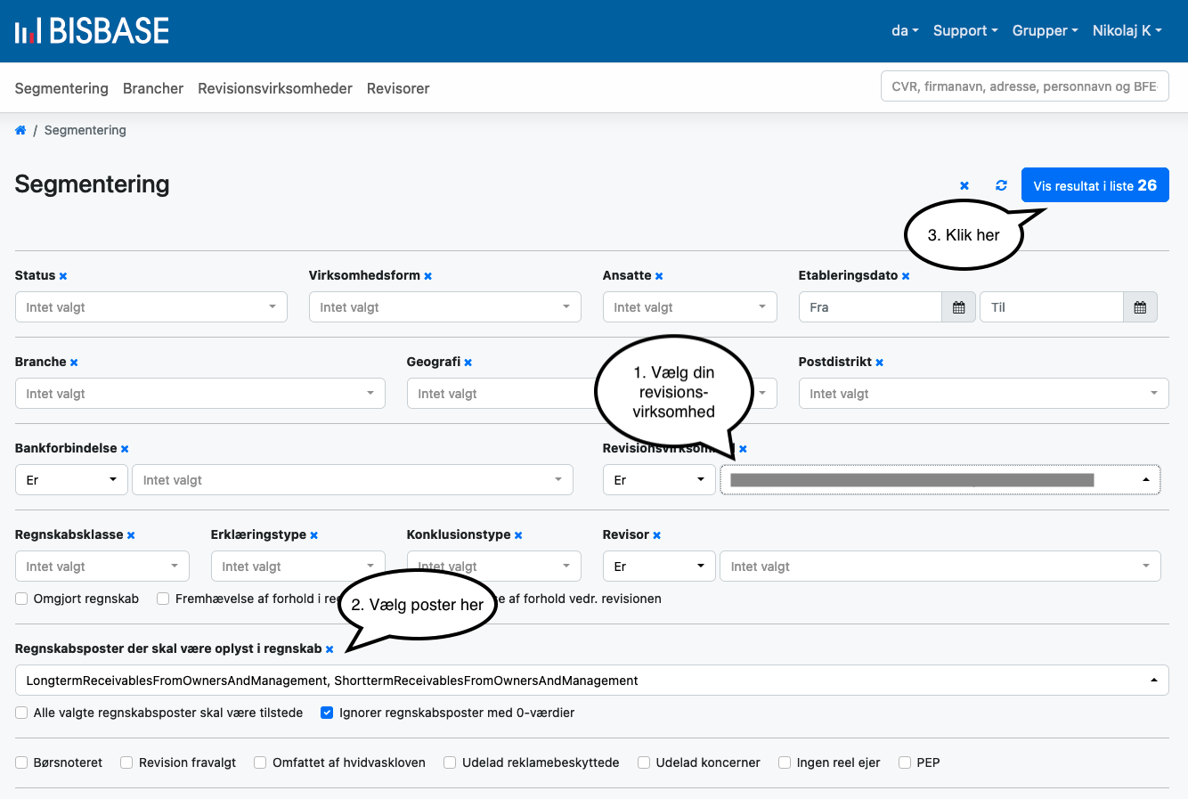Clear the Bankforbindelse filter x icon
The image size is (1188, 799).
pyautogui.click(x=125, y=449)
